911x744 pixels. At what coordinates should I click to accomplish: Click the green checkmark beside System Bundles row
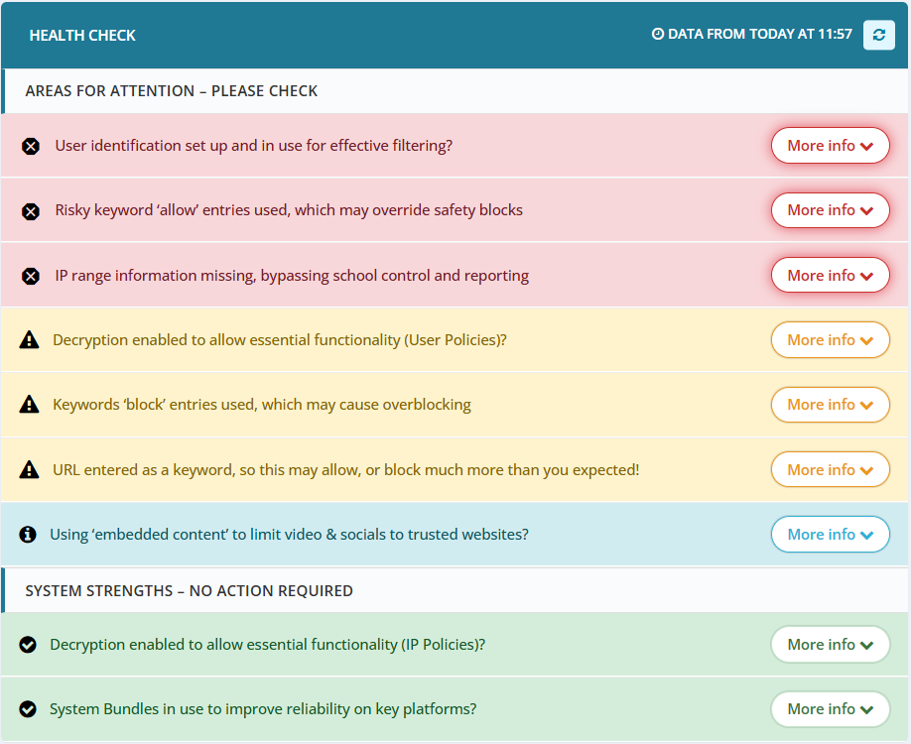(x=28, y=709)
